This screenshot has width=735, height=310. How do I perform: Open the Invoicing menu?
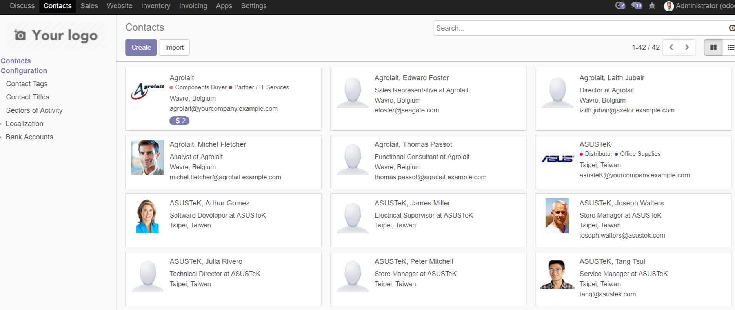[193, 6]
